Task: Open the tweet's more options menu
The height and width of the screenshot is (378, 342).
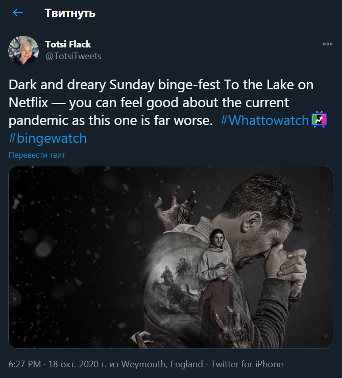Action: [327, 44]
